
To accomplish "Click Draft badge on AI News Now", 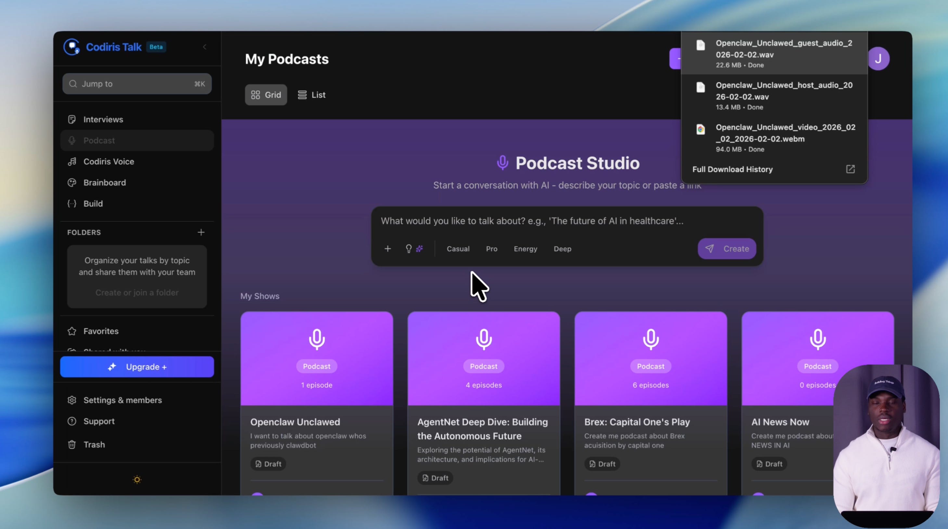I will point(770,464).
